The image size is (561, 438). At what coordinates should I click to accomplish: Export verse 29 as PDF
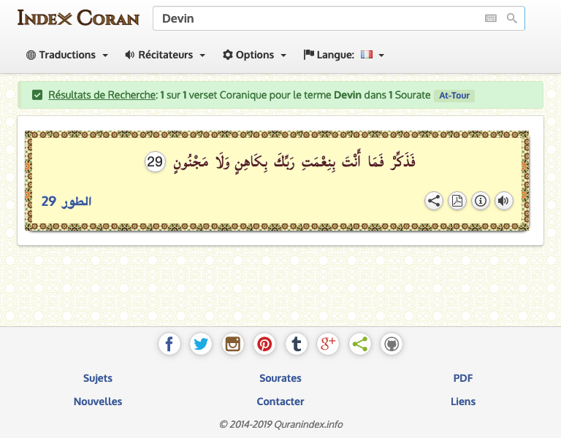457,201
